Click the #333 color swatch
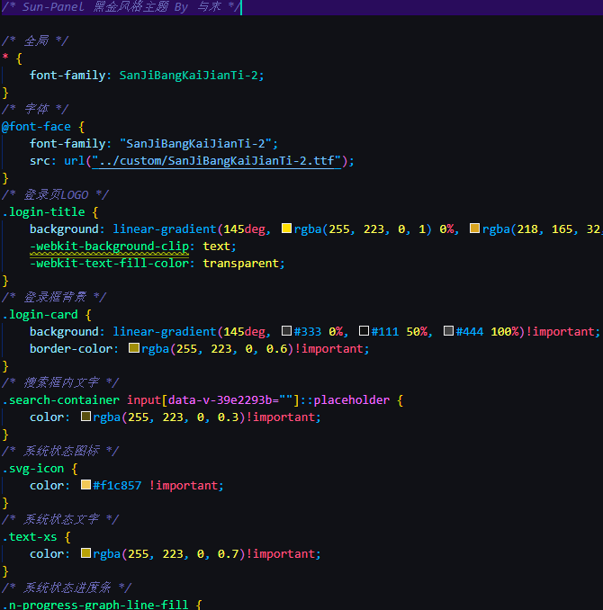 point(286,331)
